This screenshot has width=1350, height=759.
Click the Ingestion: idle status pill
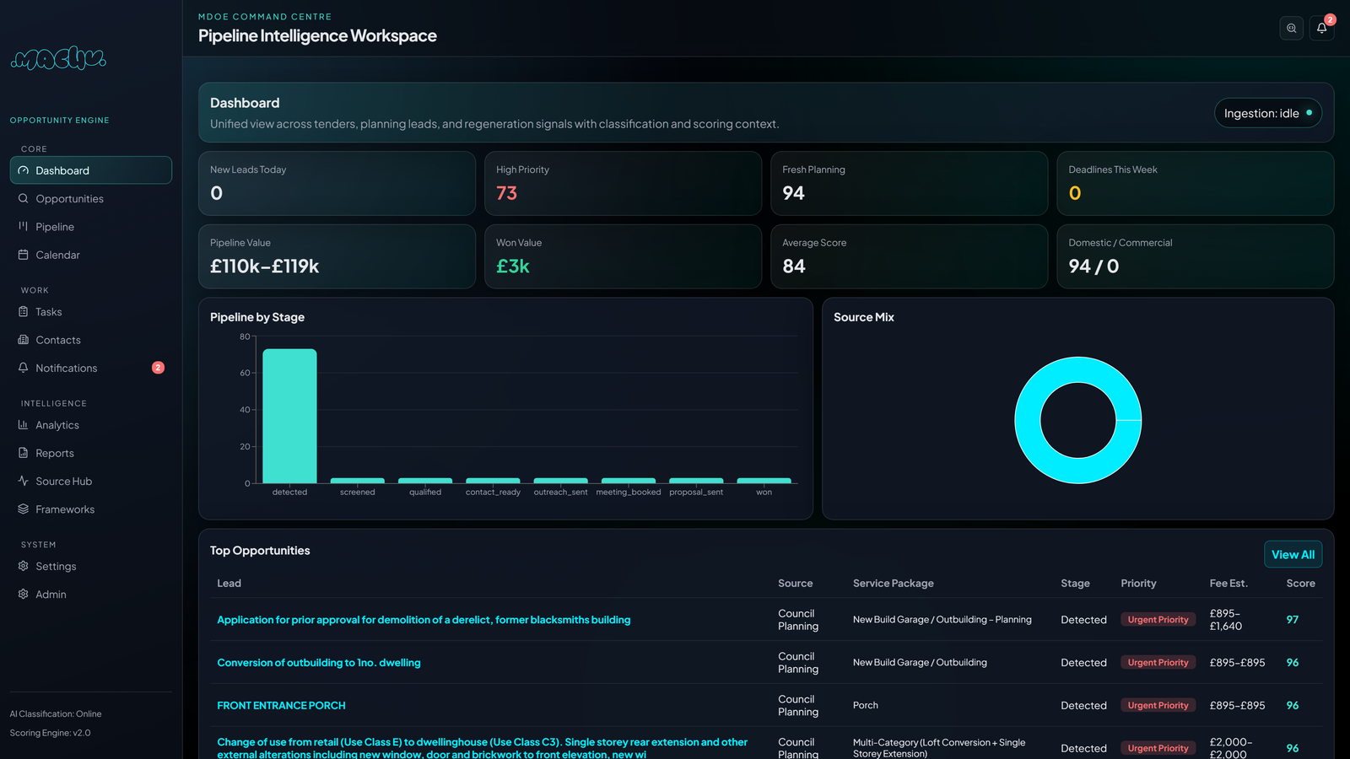pyautogui.click(x=1267, y=113)
